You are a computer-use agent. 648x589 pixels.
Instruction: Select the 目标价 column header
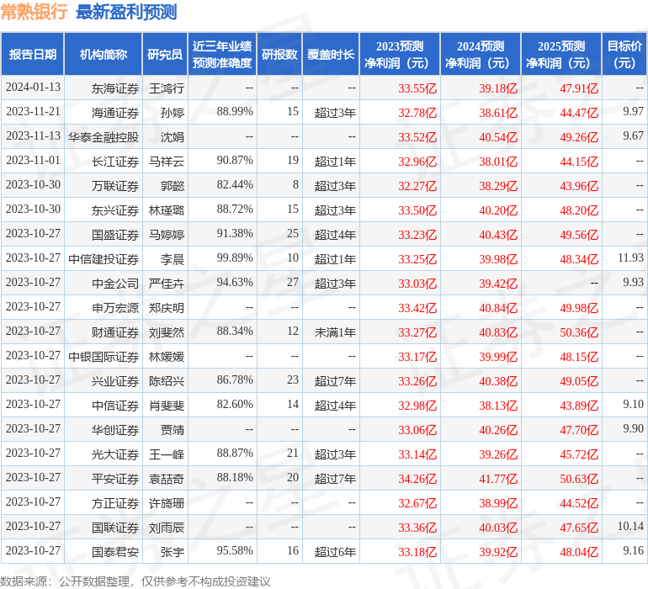624,54
